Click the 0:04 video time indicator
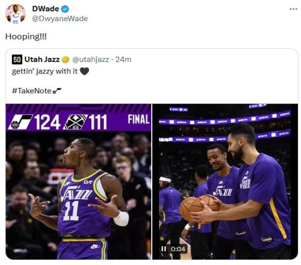Screen dimensions: 301x265 click(178, 249)
